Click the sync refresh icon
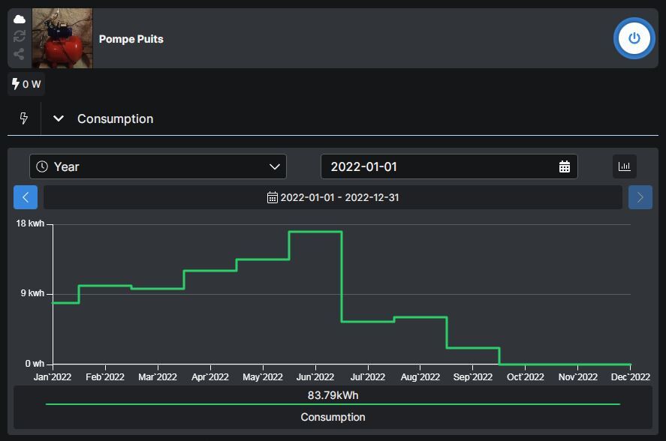The height and width of the screenshot is (441, 666). pos(20,36)
